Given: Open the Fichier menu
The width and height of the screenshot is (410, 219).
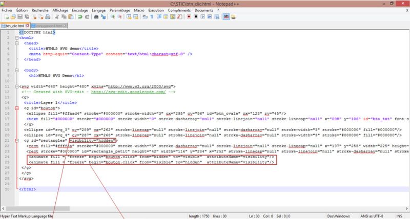Looking at the screenshot, I should tap(7, 10).
